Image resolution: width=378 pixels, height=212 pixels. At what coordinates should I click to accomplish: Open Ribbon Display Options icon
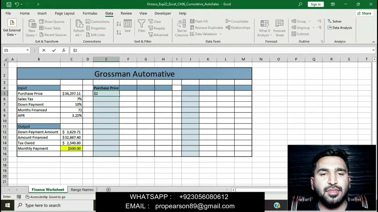[333, 4]
